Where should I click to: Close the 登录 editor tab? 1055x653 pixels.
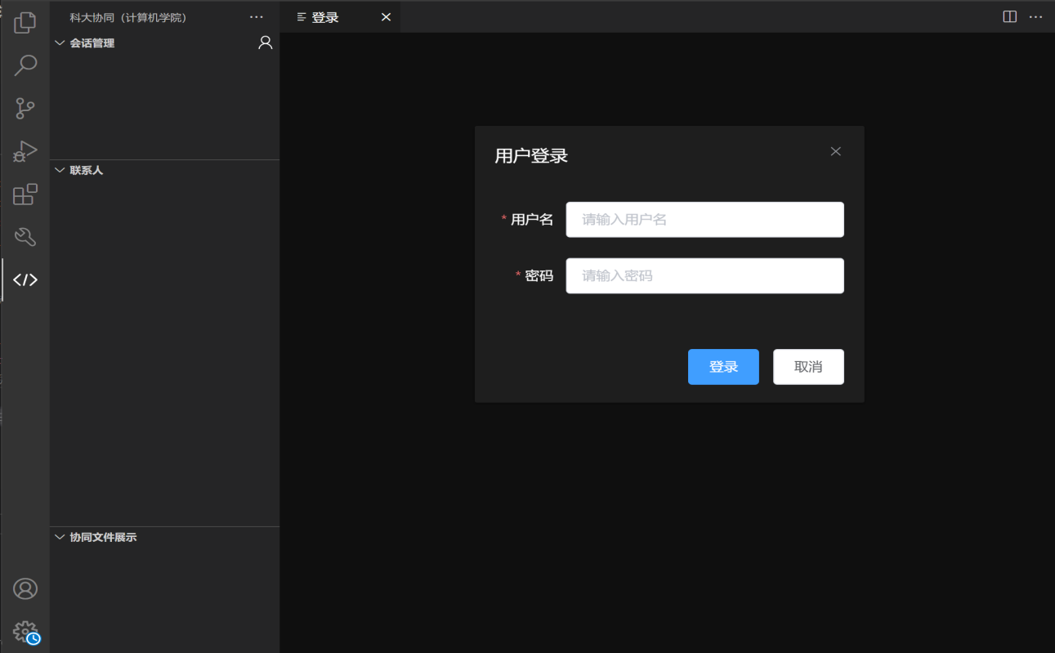coord(386,17)
